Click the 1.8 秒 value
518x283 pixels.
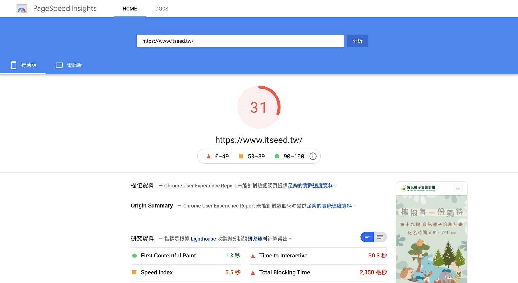coord(233,256)
